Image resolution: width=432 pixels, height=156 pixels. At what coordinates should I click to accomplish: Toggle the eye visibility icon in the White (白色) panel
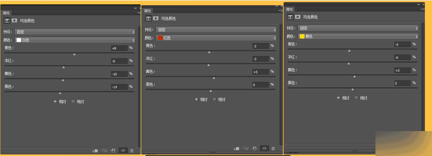123,150
